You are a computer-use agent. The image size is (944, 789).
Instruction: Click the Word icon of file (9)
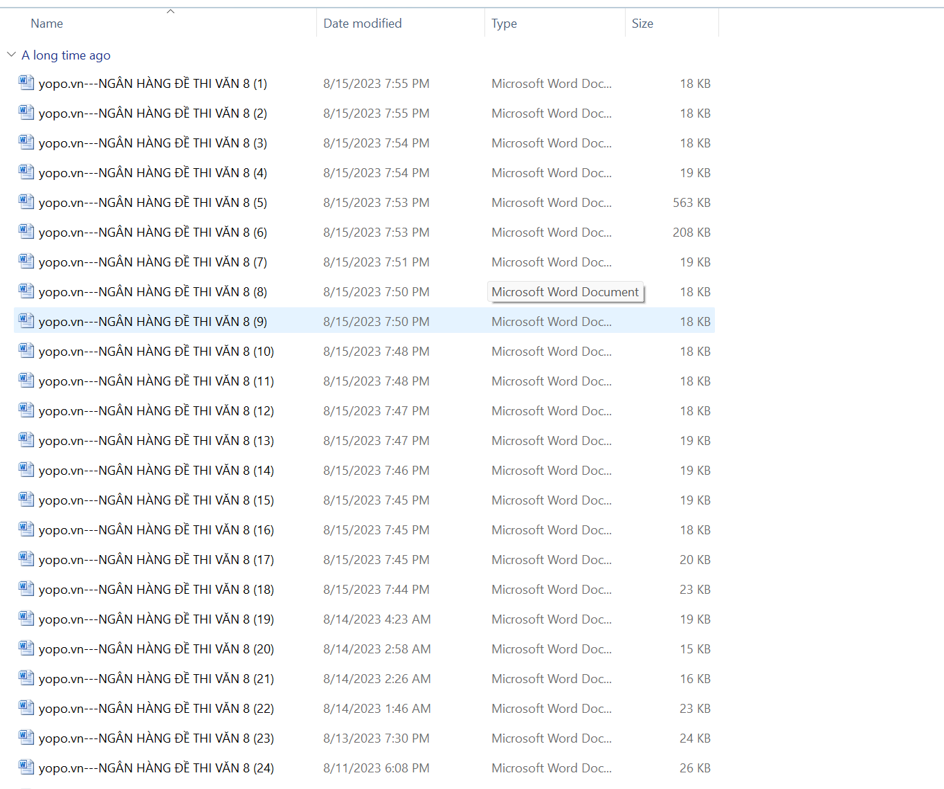(26, 321)
